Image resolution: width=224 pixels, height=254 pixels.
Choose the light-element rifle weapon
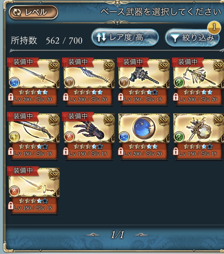point(34,136)
